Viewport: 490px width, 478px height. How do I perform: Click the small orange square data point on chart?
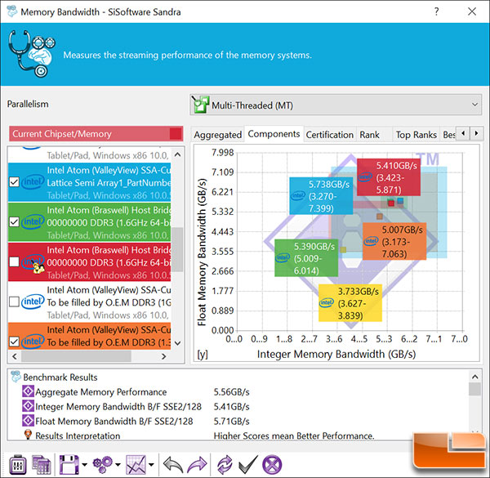coord(380,217)
